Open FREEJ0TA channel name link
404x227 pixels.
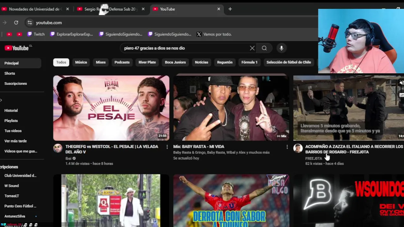[314, 158]
